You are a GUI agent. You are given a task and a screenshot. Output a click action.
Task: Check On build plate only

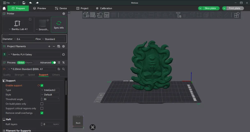42,104
